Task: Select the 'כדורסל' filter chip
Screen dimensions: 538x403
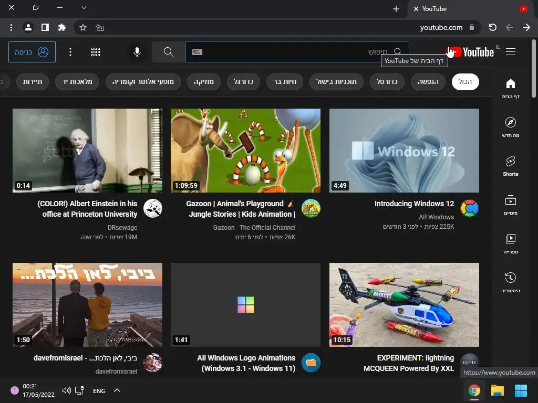Action: (x=387, y=82)
